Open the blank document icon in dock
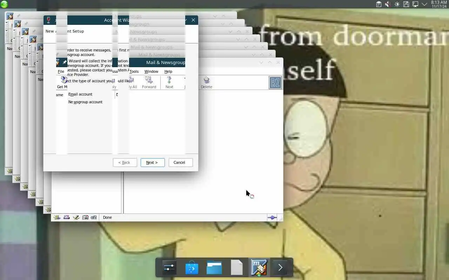449x280 pixels. [237, 268]
